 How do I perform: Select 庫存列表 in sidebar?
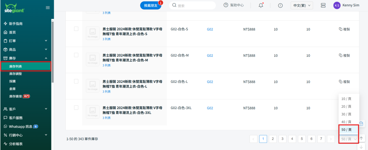(26, 66)
